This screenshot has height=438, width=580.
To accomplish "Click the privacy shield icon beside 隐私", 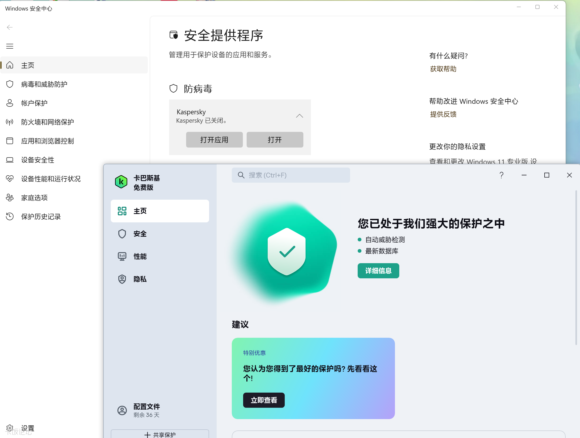I will tap(122, 279).
